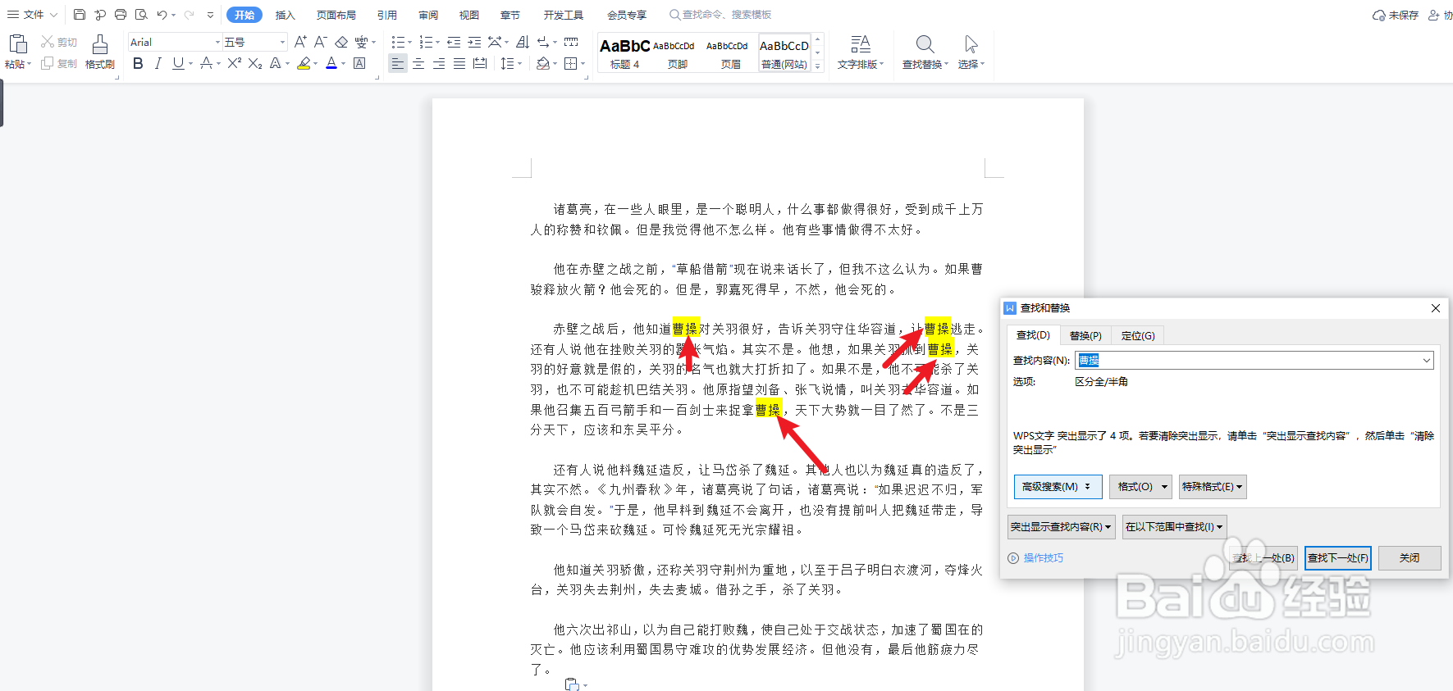Click the distributed alignment icon
The height and width of the screenshot is (691, 1453).
[480, 63]
